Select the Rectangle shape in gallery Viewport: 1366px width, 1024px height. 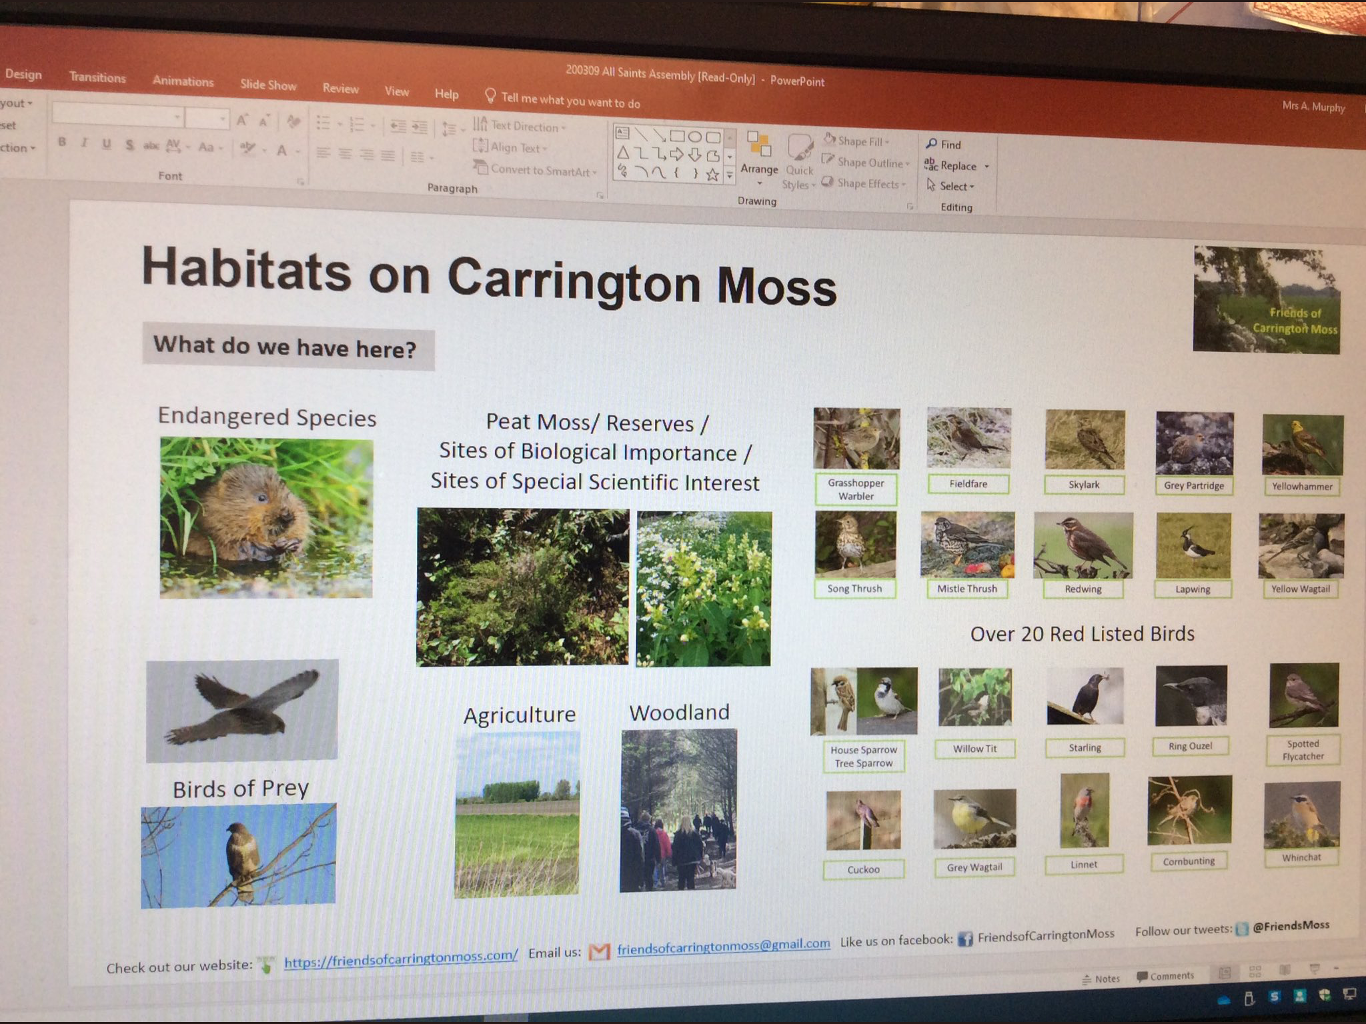tap(677, 136)
